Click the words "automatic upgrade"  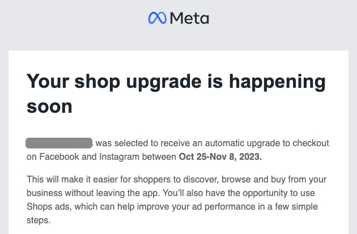(240, 143)
